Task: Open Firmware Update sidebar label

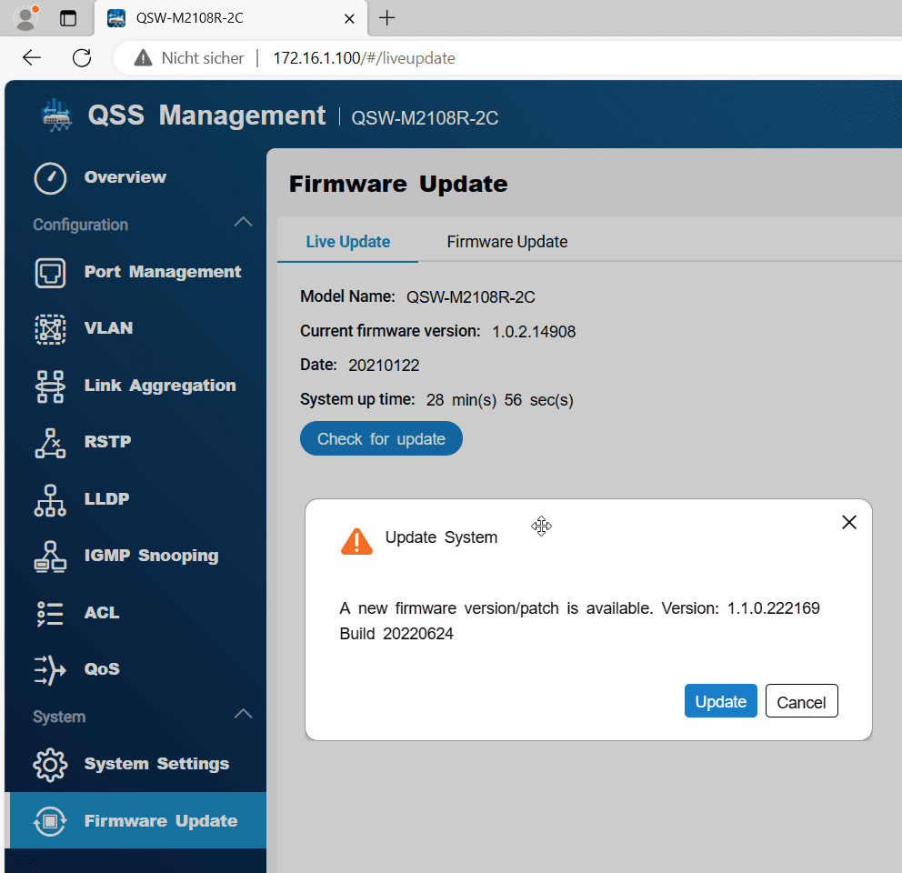Action: (x=161, y=820)
